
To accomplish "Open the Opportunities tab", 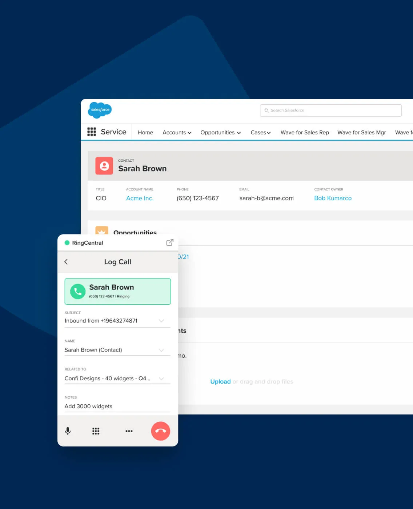I will coord(217,132).
